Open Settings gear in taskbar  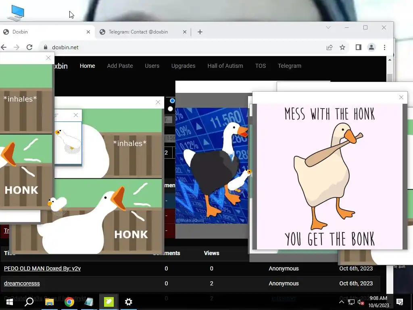pos(129,302)
